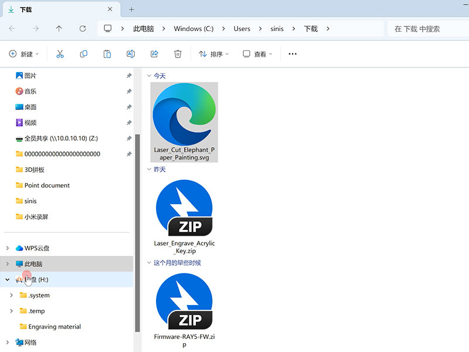This screenshot has width=469, height=352.
Task: Collapse the 这个月的早些时候 group
Action: coord(149,263)
